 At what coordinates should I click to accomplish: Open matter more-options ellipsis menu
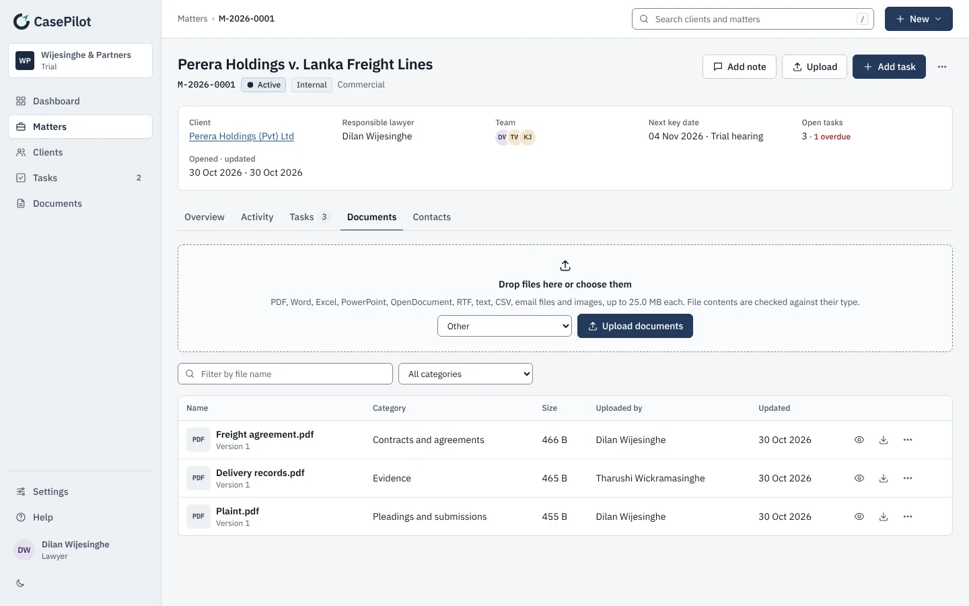(942, 67)
